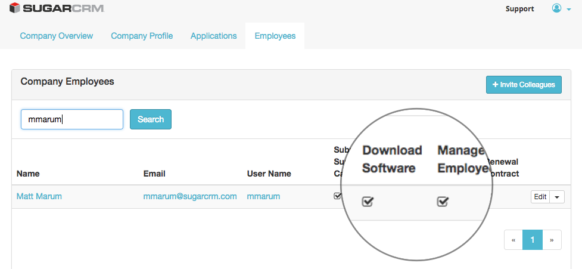Toggle Manage Employees checkbox for Matt Marum

[x=443, y=202]
